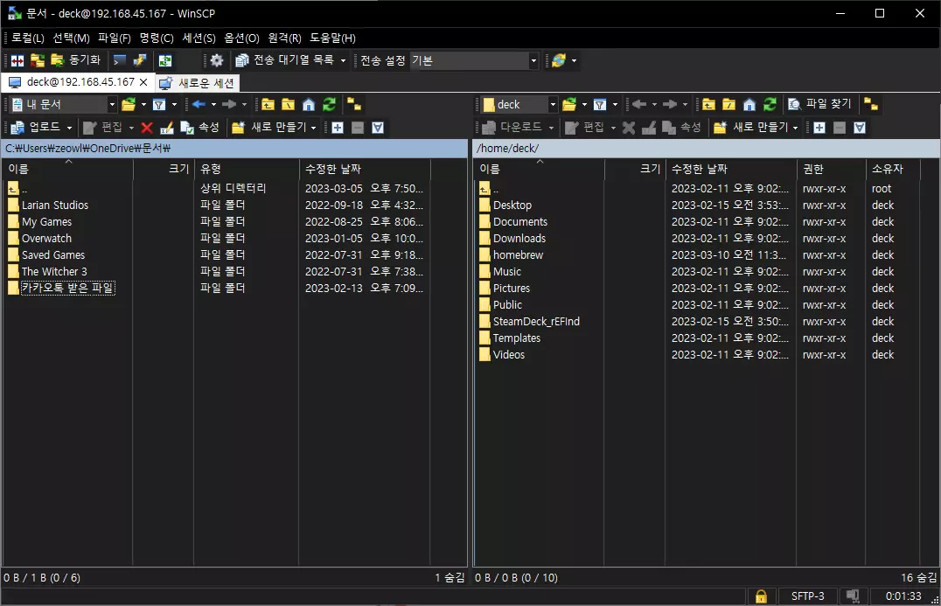Open preferences gear icon
The image size is (941, 606).
217,60
